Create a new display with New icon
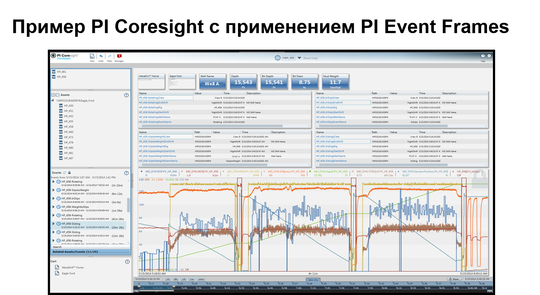The height and width of the screenshot is (295, 540). pyautogui.click(x=92, y=56)
